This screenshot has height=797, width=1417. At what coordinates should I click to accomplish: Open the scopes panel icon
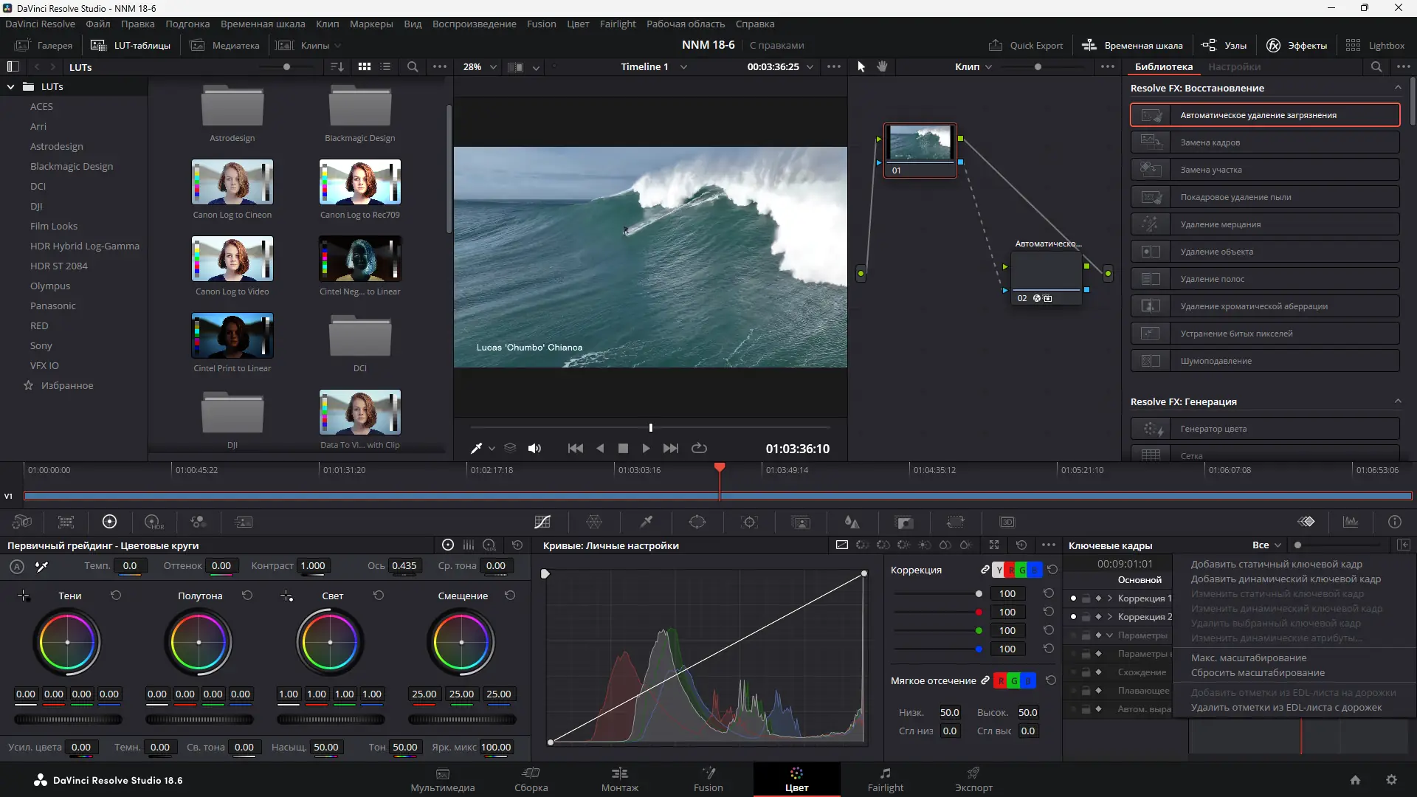(1351, 522)
